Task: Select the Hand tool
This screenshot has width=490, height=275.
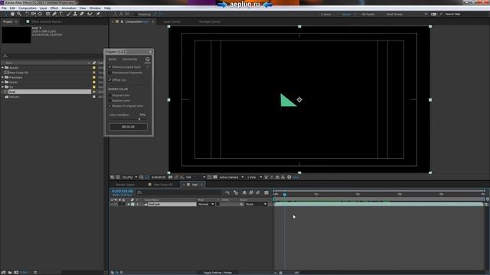Action: [x=12, y=14]
